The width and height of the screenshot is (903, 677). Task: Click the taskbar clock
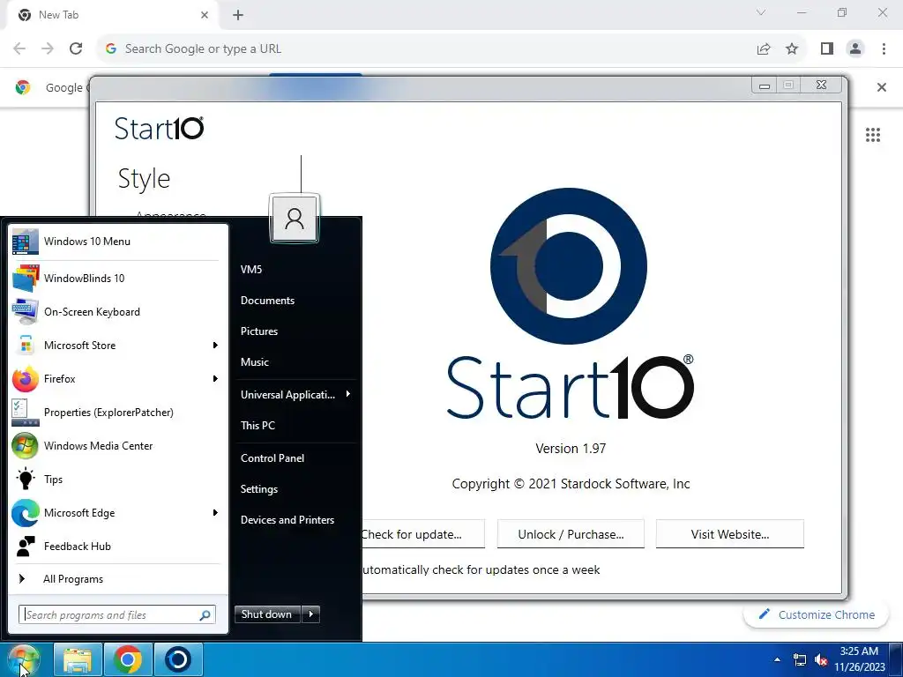coord(859,659)
